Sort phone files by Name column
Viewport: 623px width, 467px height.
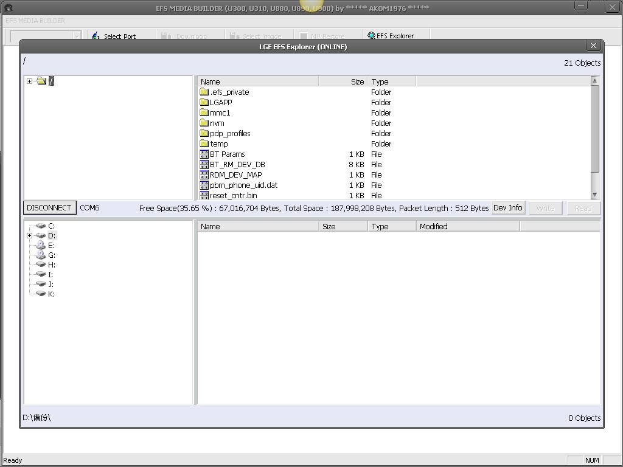click(258, 81)
